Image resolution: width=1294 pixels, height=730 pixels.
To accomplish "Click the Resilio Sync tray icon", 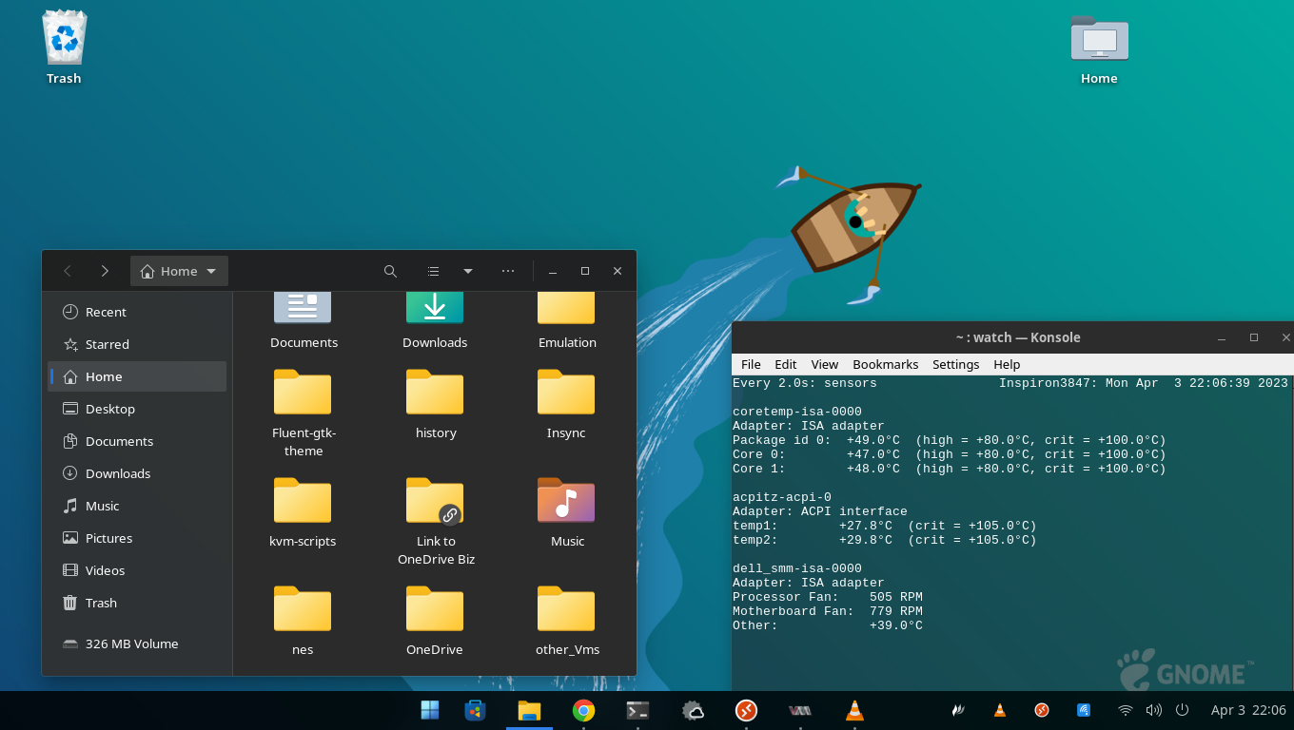I will pyautogui.click(x=1083, y=710).
